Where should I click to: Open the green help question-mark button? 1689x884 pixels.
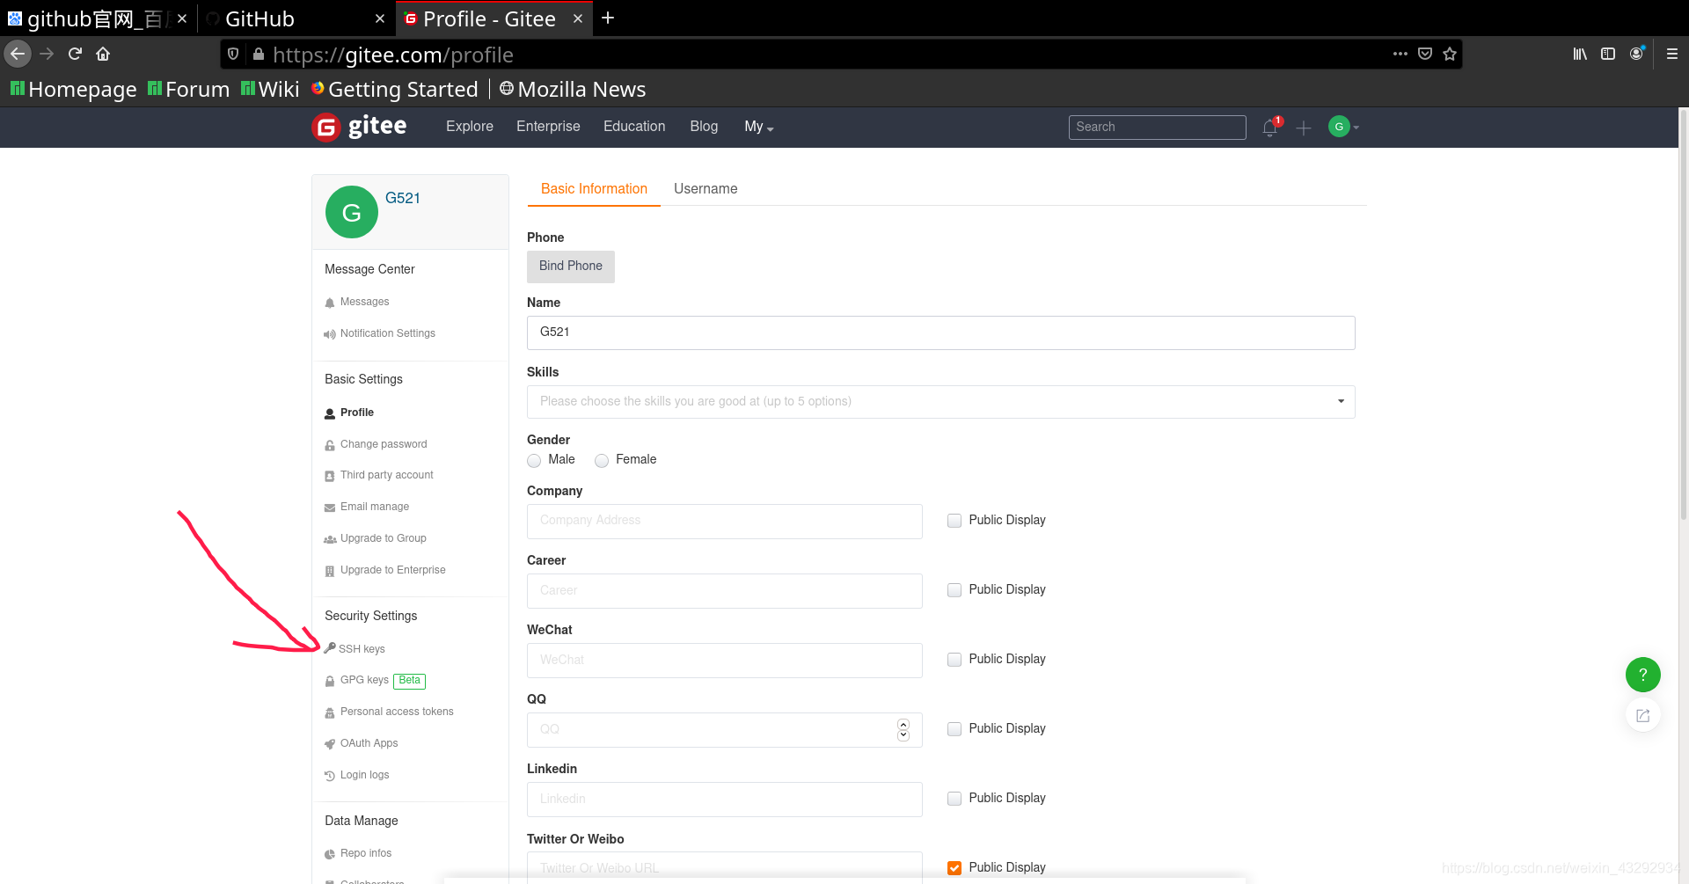[x=1642, y=675]
